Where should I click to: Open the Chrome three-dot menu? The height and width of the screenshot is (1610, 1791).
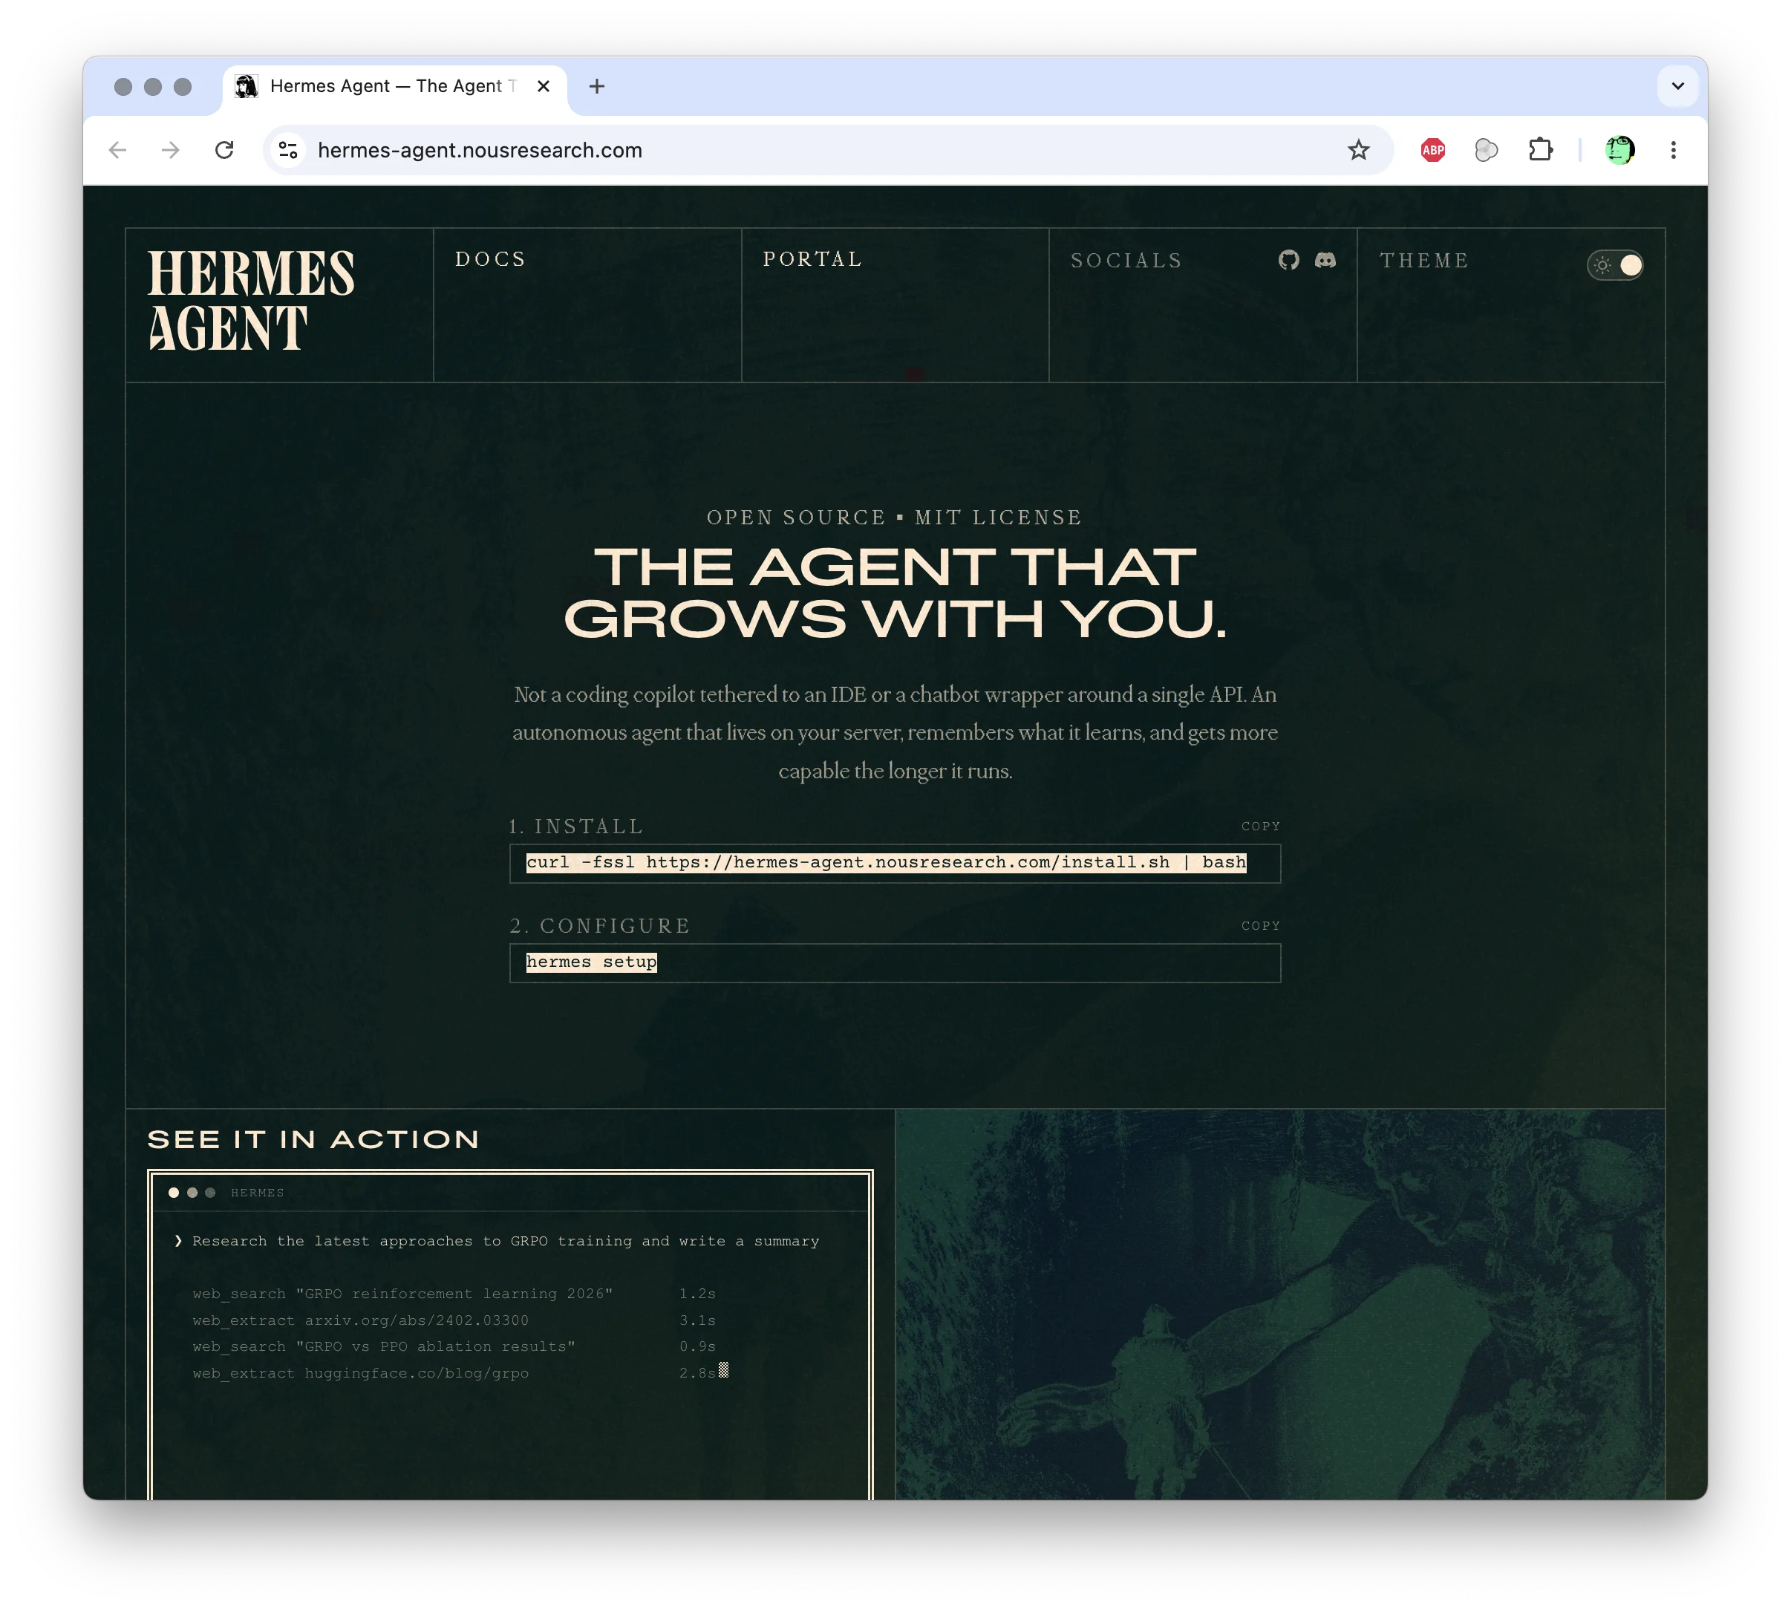[x=1672, y=151]
